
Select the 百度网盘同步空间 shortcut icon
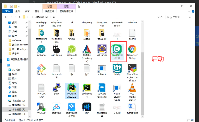(x=72, y=107)
